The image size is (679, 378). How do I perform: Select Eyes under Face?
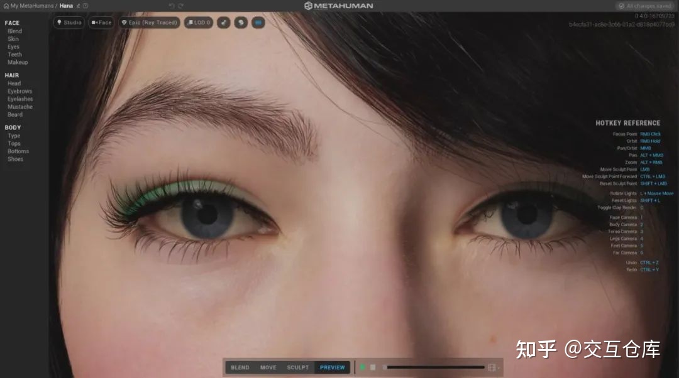click(x=13, y=46)
